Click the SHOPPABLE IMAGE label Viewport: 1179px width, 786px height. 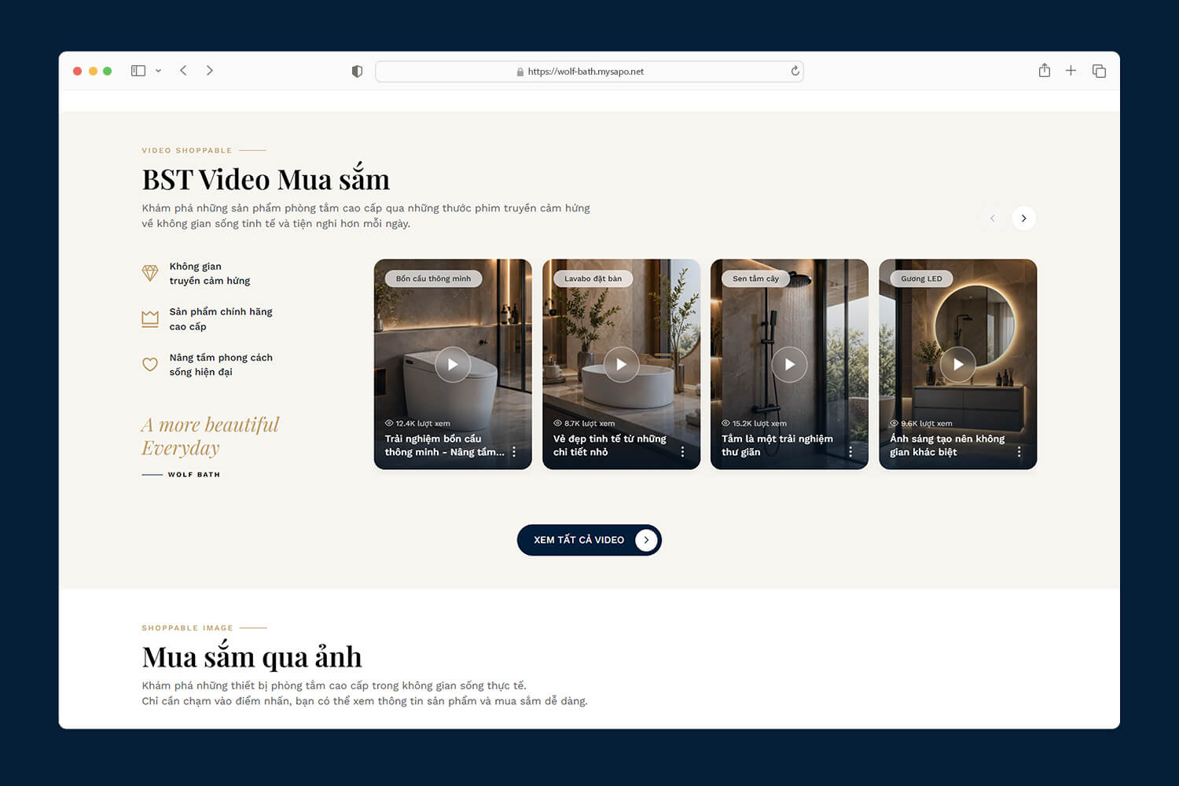pyautogui.click(x=187, y=628)
